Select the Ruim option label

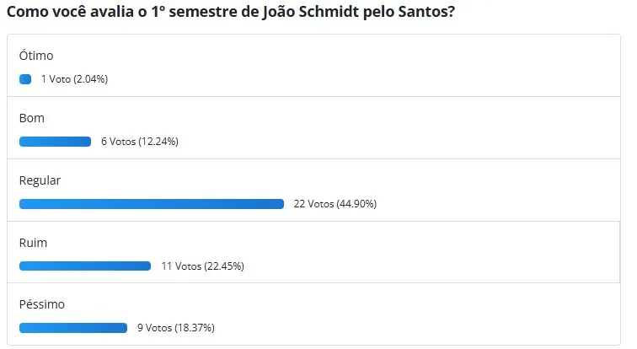click(33, 243)
